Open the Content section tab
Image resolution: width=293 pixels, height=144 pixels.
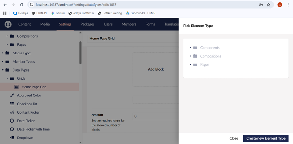(x=24, y=24)
